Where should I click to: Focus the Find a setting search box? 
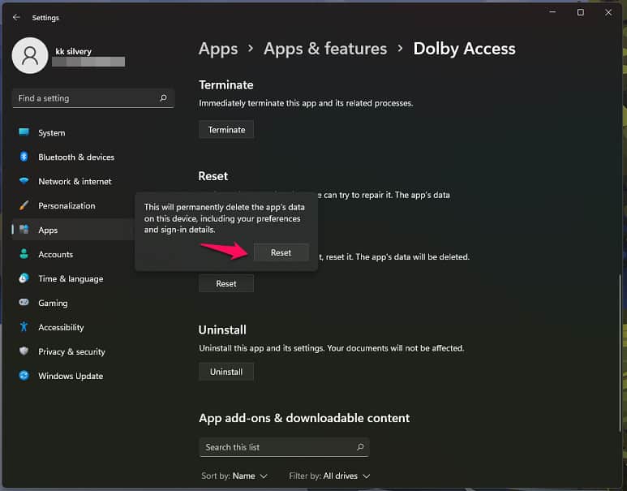click(85, 98)
